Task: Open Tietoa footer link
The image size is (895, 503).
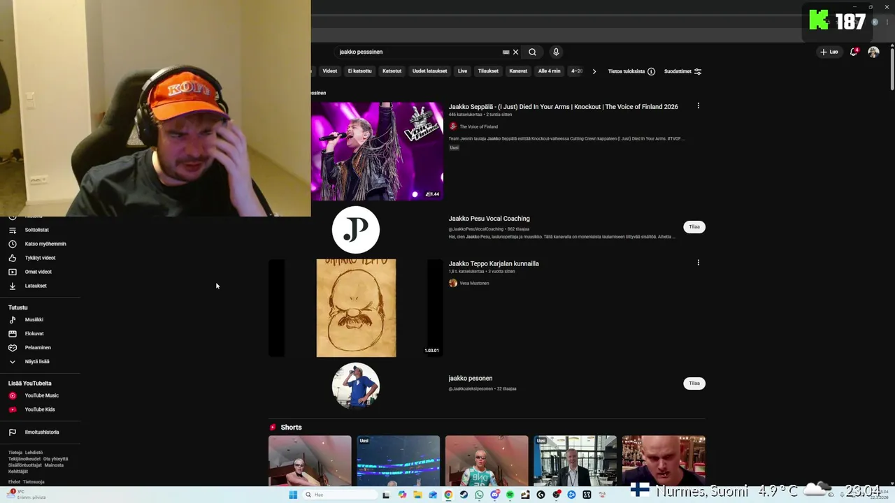Action: (x=15, y=452)
